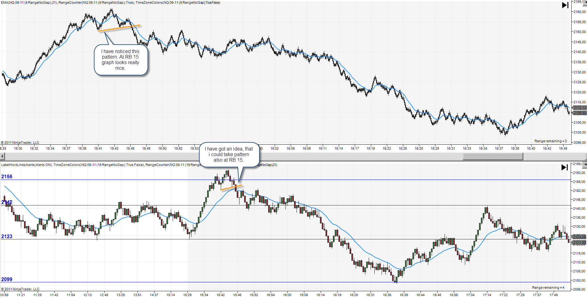Image resolution: width=587 pixels, height=298 pixels.
Task: Click the "LabelHorzLinesAlerts(Alerts ON)" indicator label
Action: point(27,165)
